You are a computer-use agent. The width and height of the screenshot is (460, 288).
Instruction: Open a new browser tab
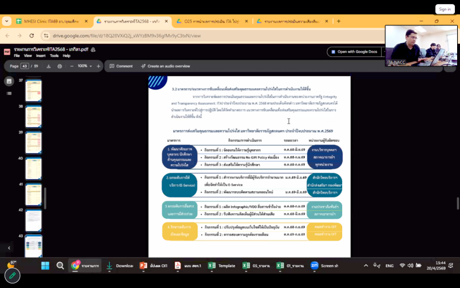coord(339,21)
